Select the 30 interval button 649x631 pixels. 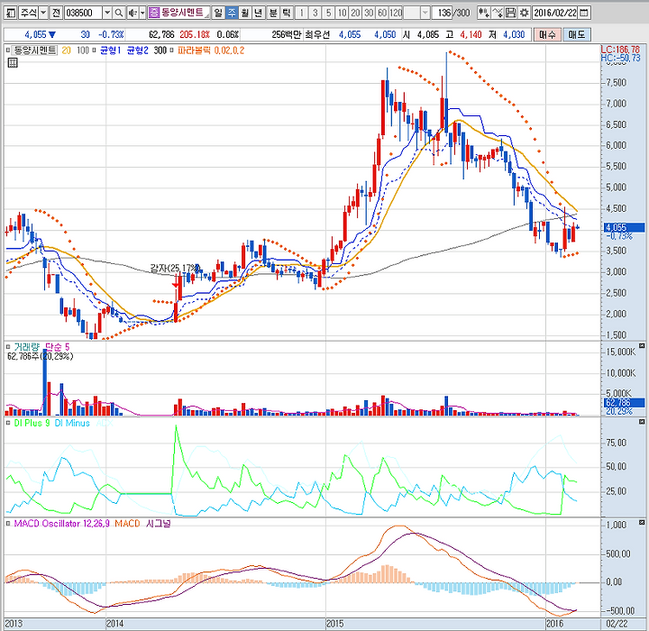click(x=369, y=13)
